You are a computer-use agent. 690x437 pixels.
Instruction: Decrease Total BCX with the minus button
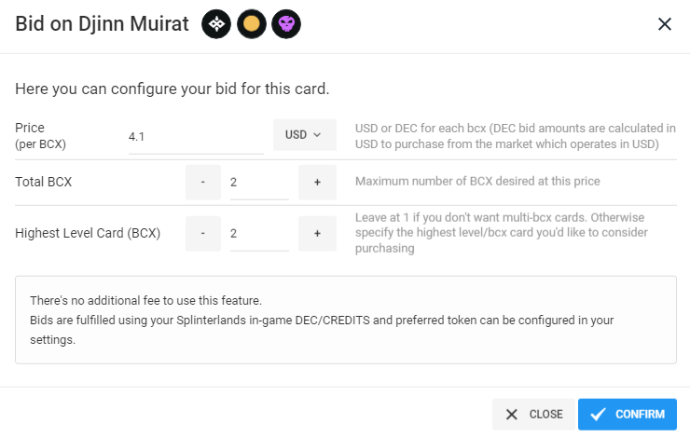[x=203, y=182]
